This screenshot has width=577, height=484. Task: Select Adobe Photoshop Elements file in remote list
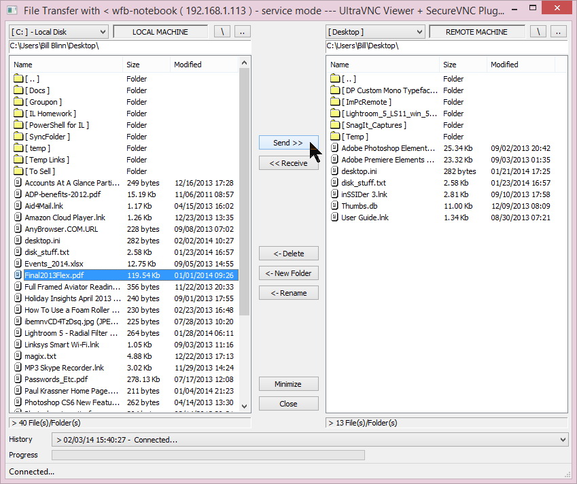pos(388,148)
